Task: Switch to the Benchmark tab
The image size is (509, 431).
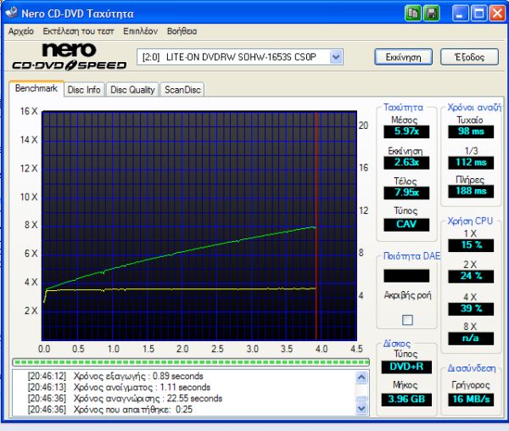Action: tap(36, 88)
